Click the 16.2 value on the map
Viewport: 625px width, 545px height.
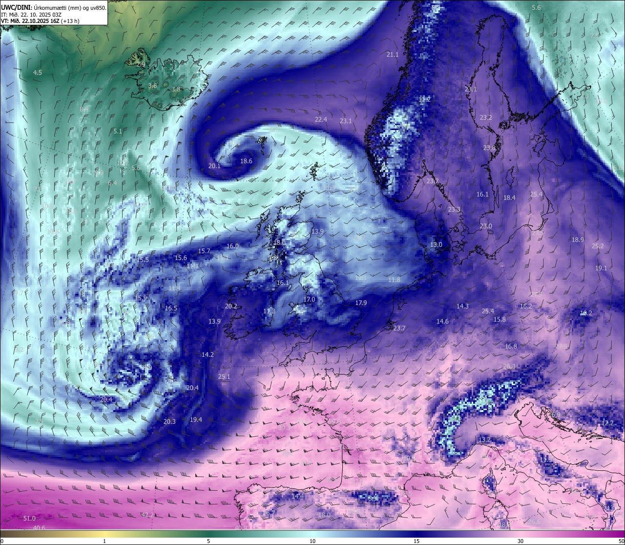[x=526, y=306]
